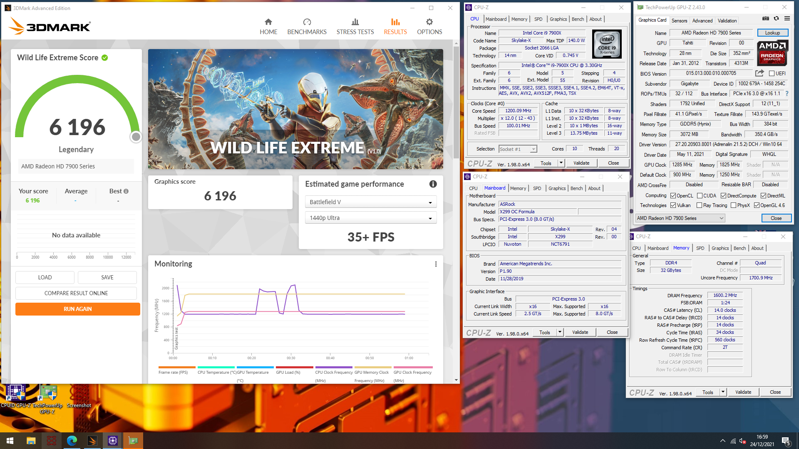Switch to CPU-Z via taskbar icon
Screen dimensions: 799x449
pyautogui.click(x=113, y=441)
